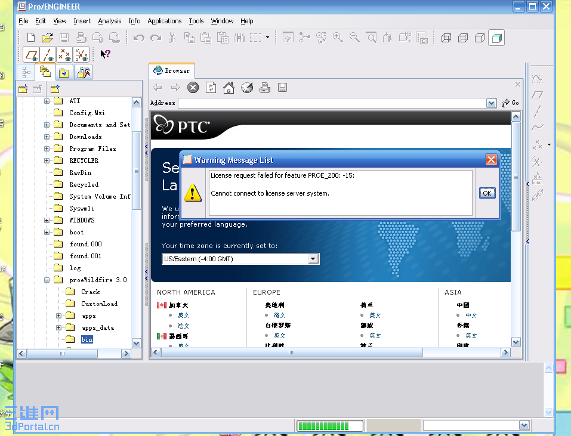
Task: Expand the Documents and Settings folder
Action: click(x=47, y=125)
